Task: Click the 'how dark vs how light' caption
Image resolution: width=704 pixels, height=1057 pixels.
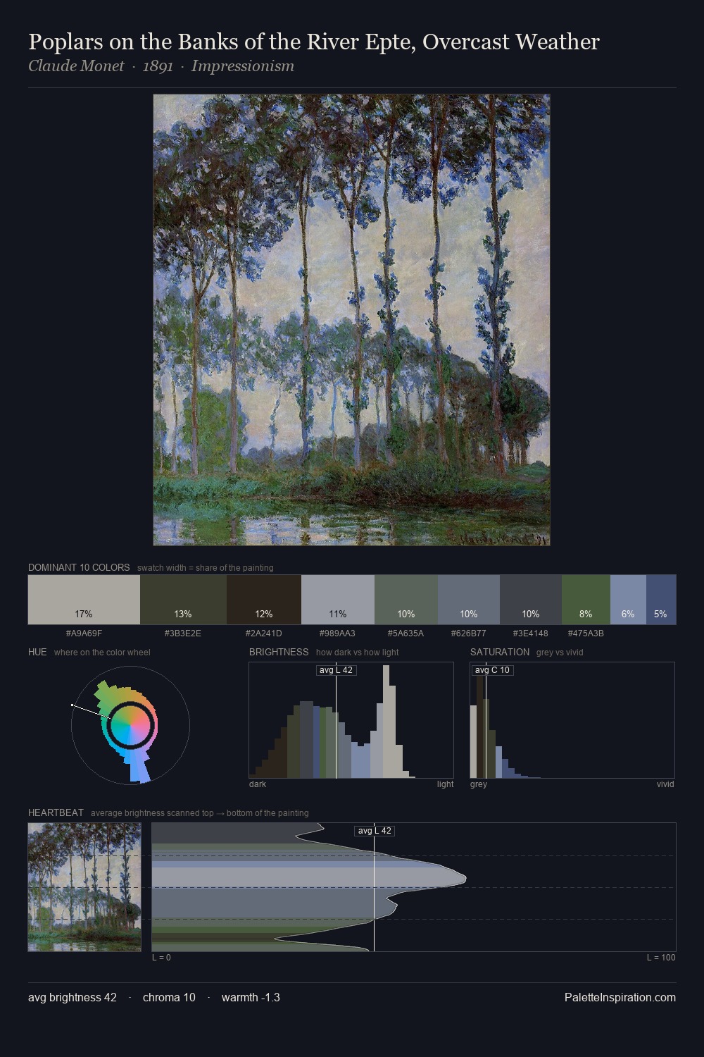Action: 358,653
